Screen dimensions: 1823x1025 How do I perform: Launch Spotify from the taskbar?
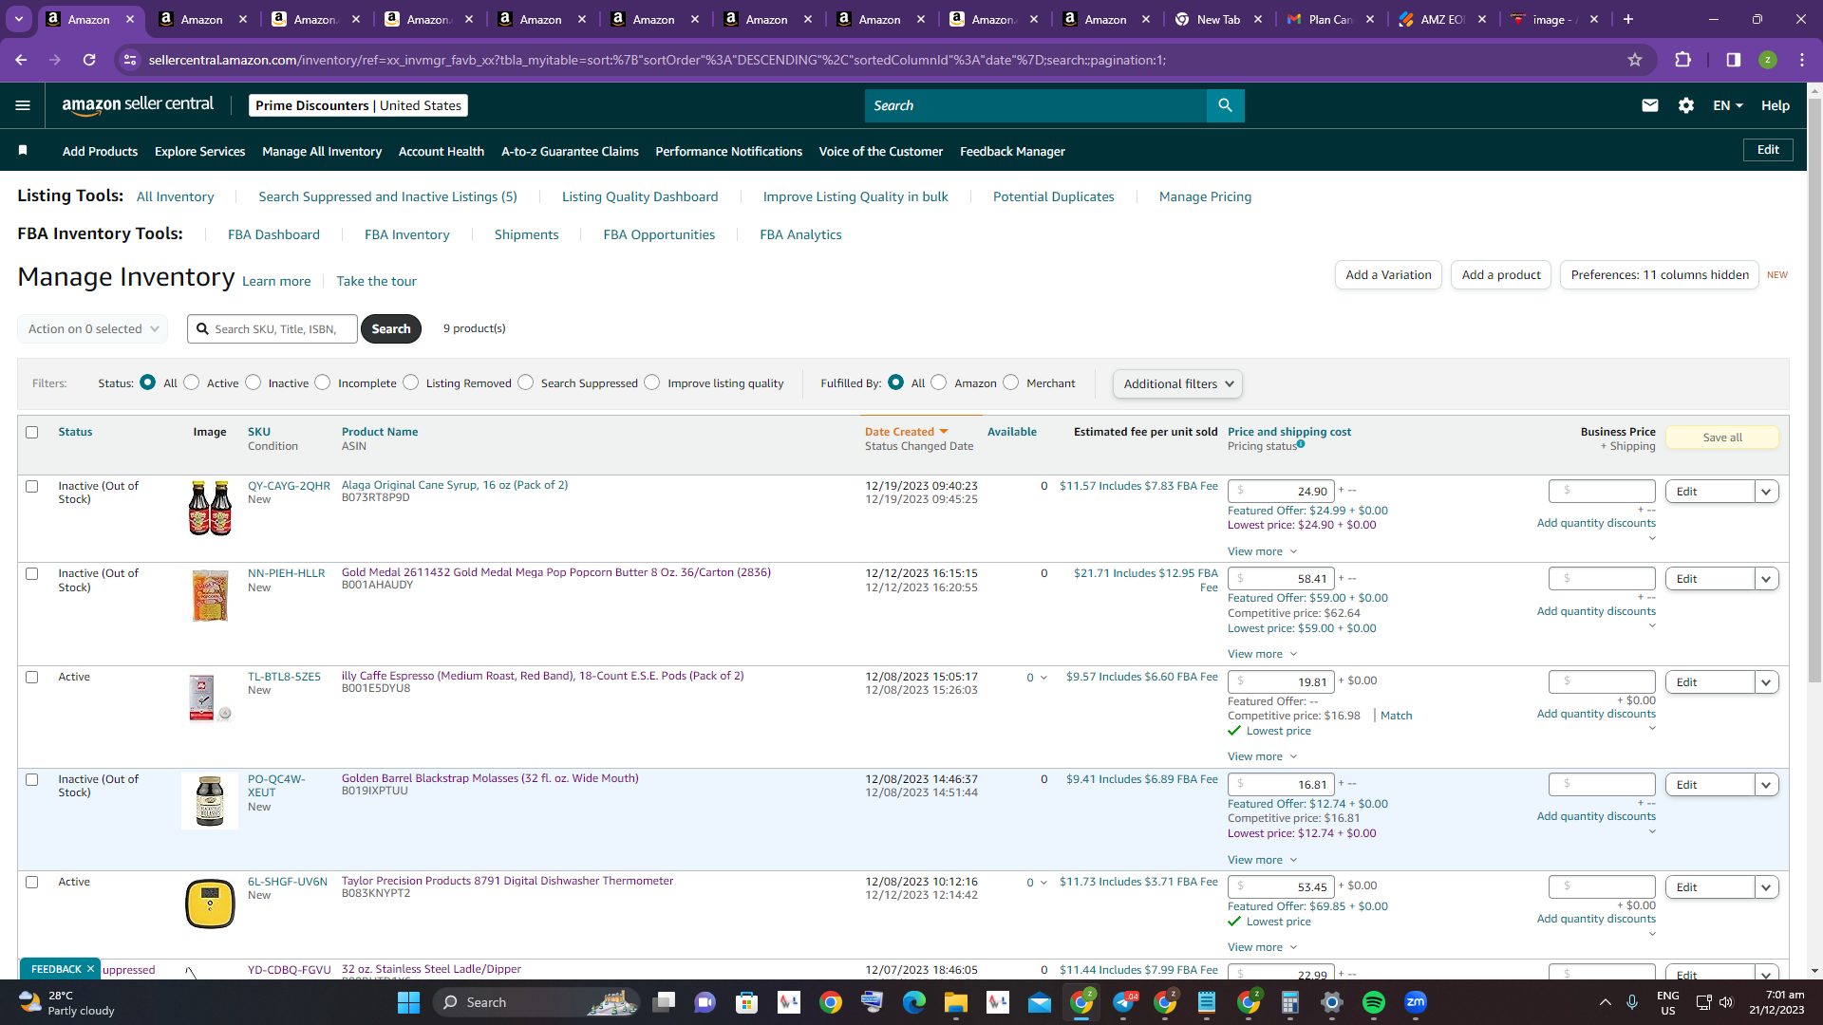[x=1373, y=1002]
